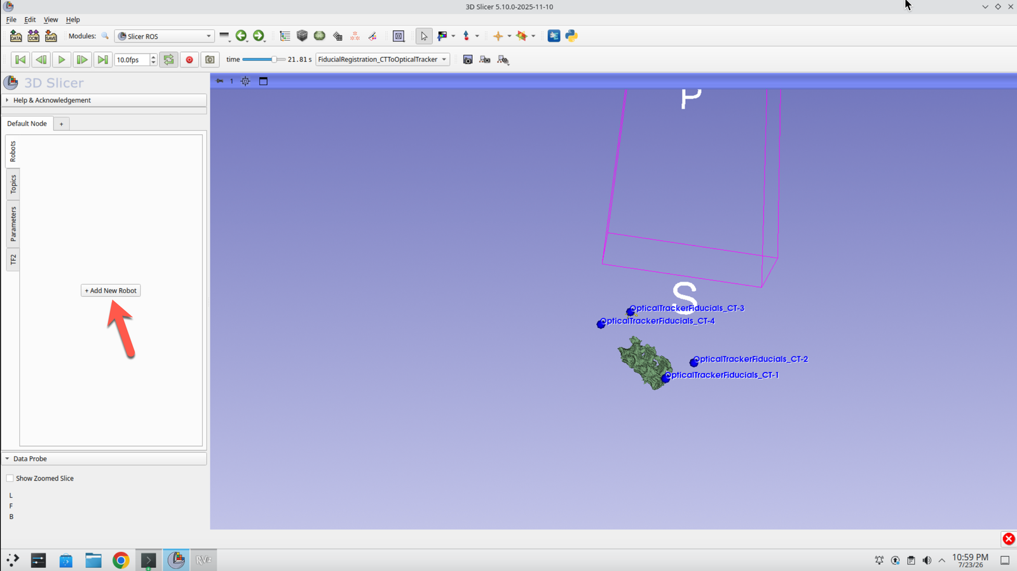Toggle sequence recording with red button
Screen dimensions: 1017x571
coord(189,60)
